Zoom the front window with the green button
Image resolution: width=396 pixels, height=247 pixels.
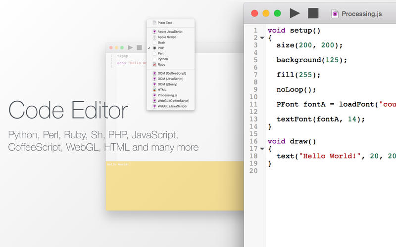pyautogui.click(x=277, y=13)
